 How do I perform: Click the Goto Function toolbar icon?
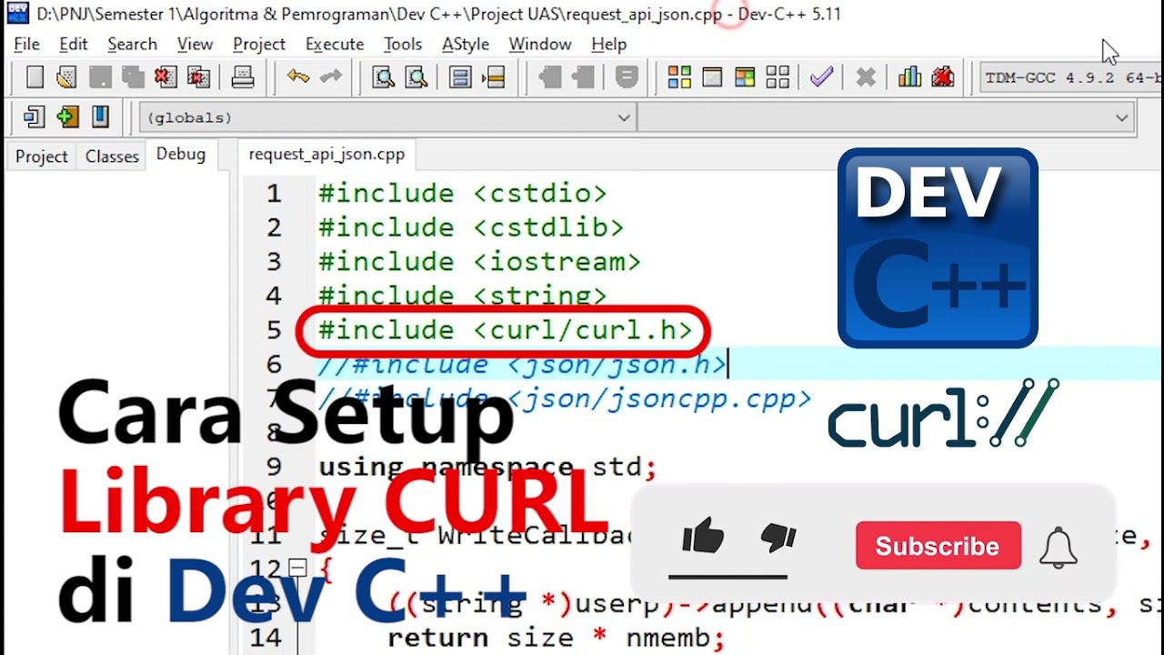(460, 77)
